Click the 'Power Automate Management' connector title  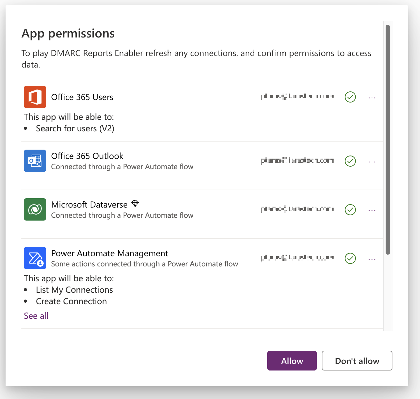pos(110,253)
